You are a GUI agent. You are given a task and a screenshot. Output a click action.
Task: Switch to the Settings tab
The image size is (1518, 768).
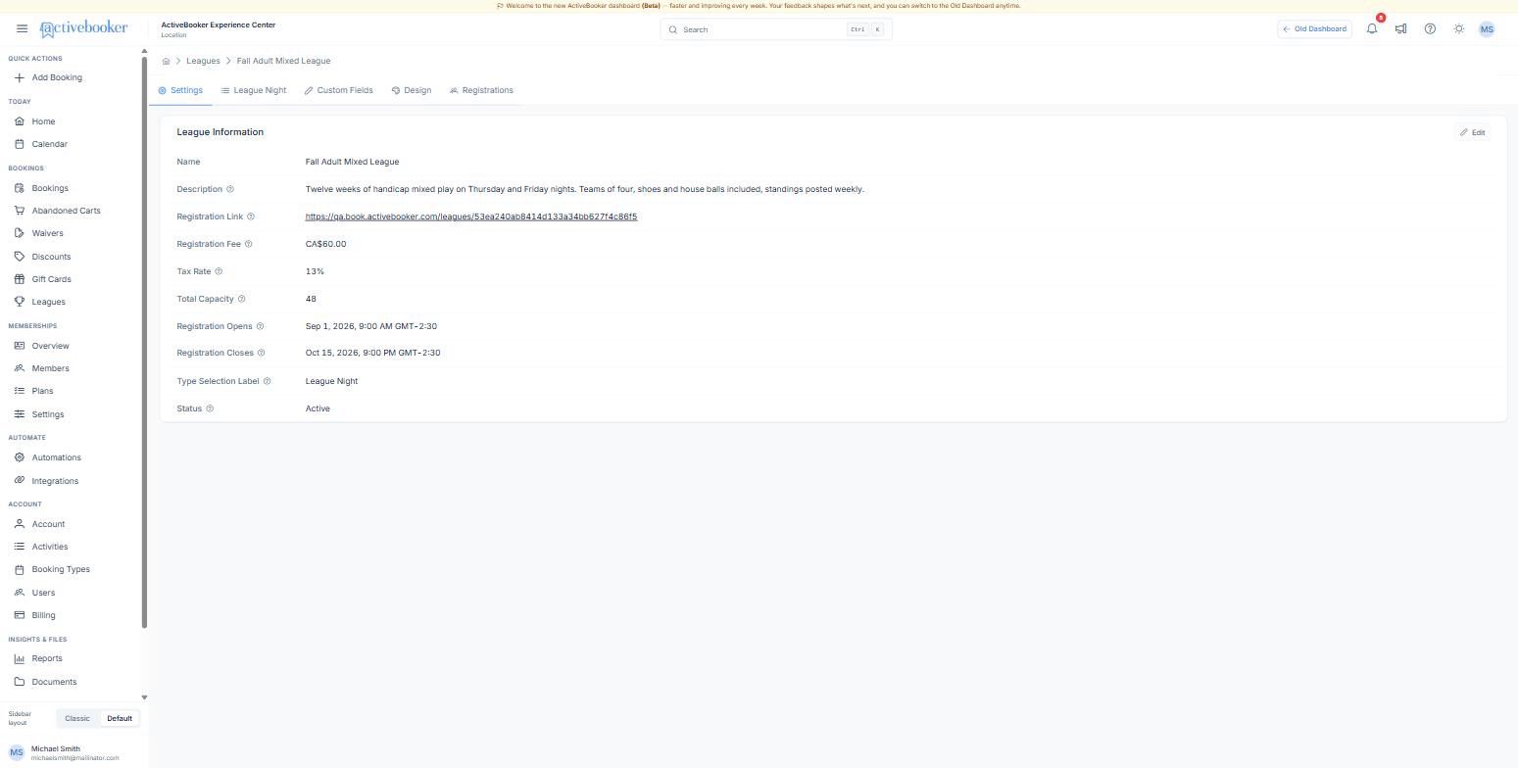[x=180, y=90]
